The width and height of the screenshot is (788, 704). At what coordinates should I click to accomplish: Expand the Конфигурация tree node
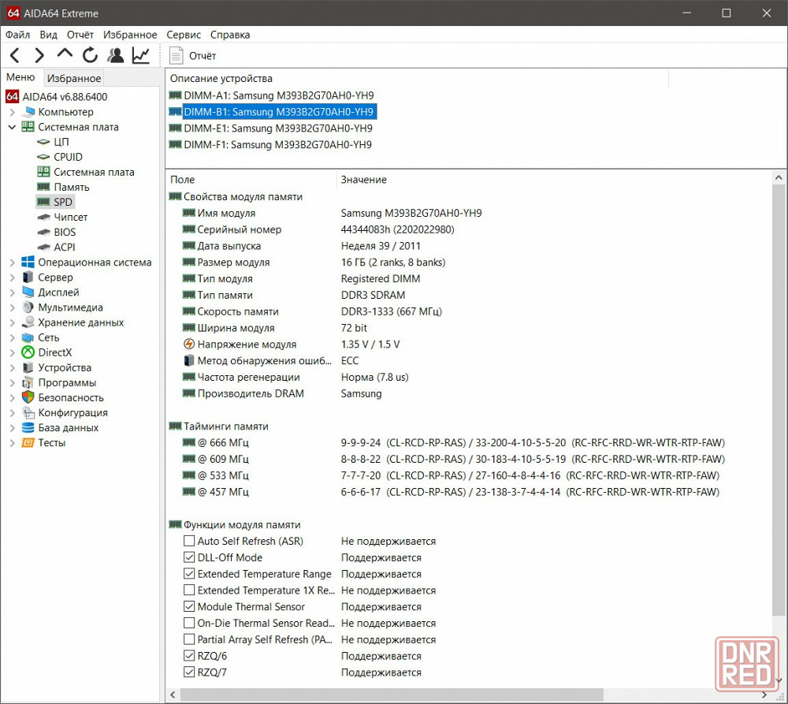coord(13,412)
